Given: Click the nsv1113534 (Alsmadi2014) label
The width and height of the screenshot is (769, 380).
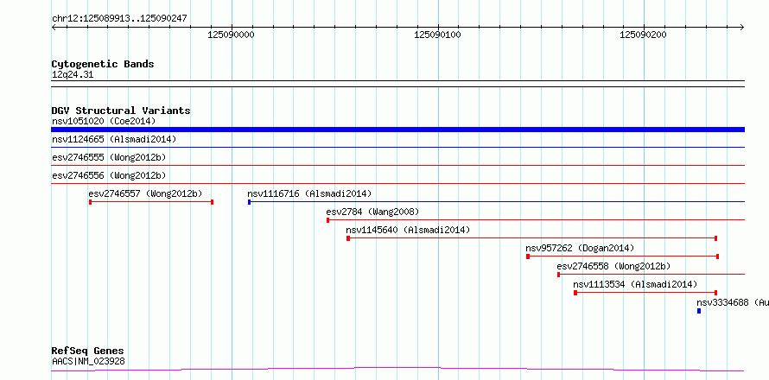Looking at the screenshot, I should coord(635,284).
